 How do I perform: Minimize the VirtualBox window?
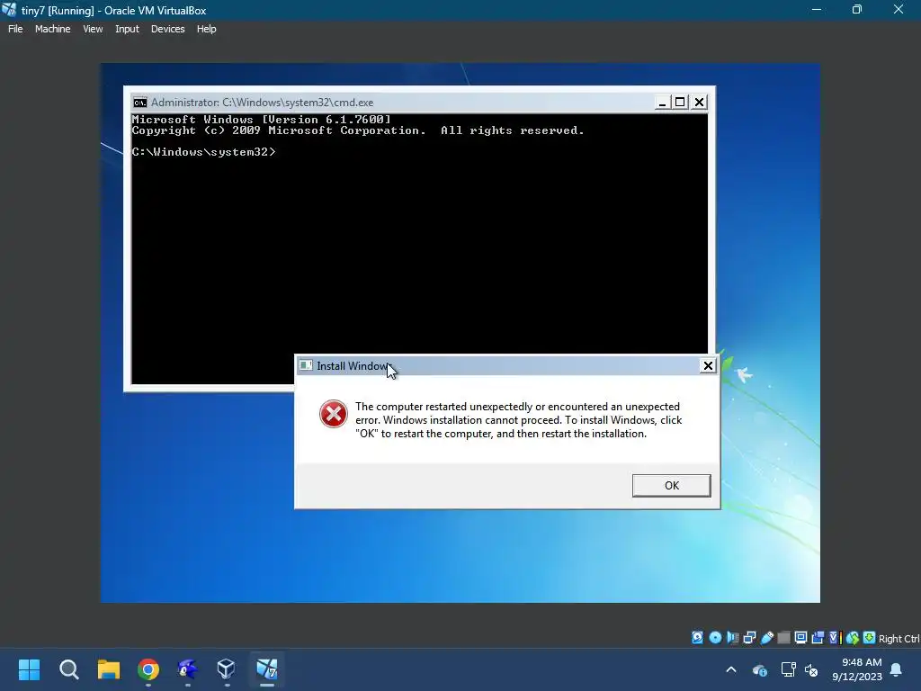817,10
